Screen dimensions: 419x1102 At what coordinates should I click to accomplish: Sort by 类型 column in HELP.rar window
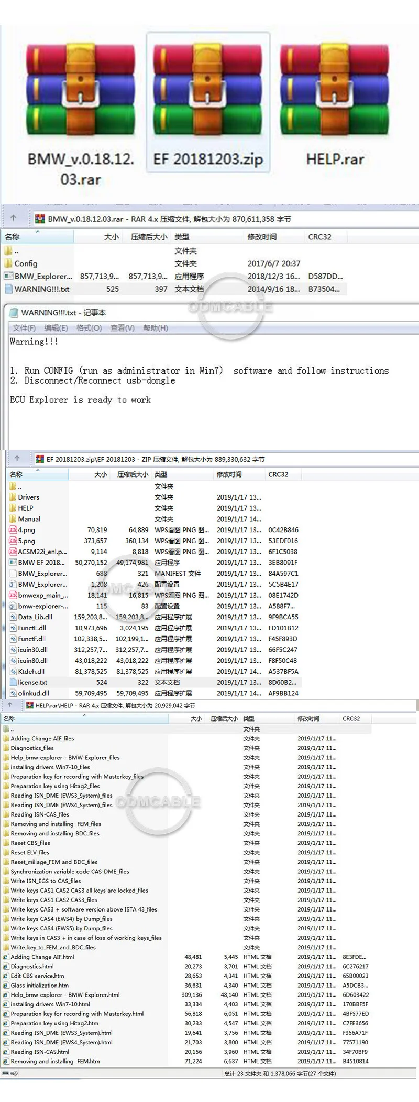pos(267,718)
